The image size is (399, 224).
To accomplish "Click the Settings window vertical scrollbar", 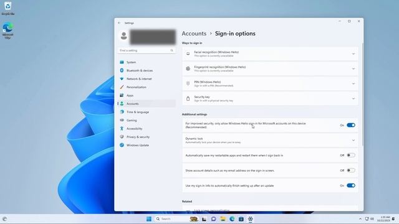I will tap(362, 95).
